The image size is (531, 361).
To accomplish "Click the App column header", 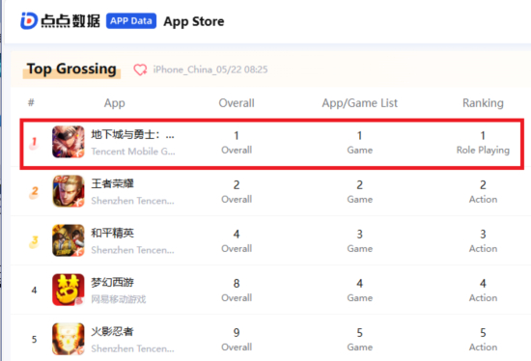I will [115, 103].
